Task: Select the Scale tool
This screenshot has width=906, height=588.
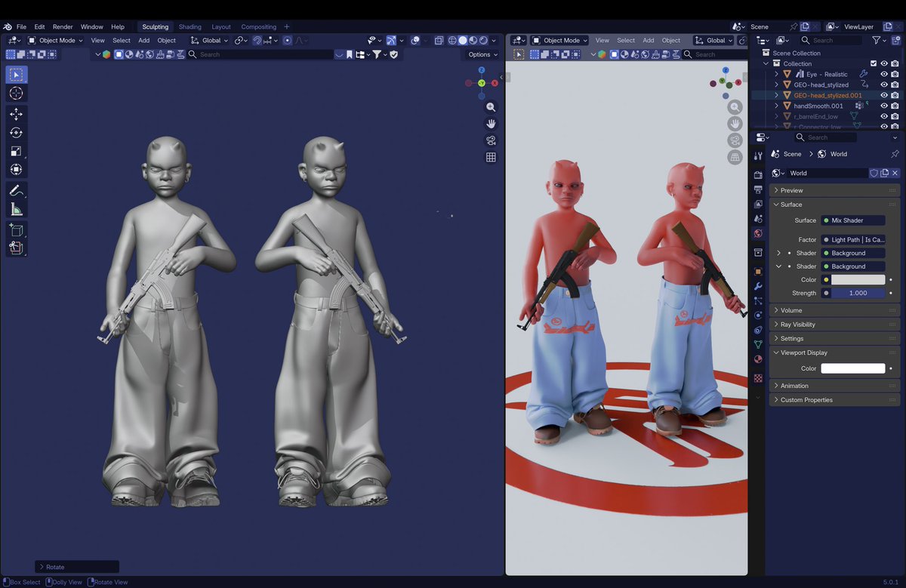Action: (16, 151)
